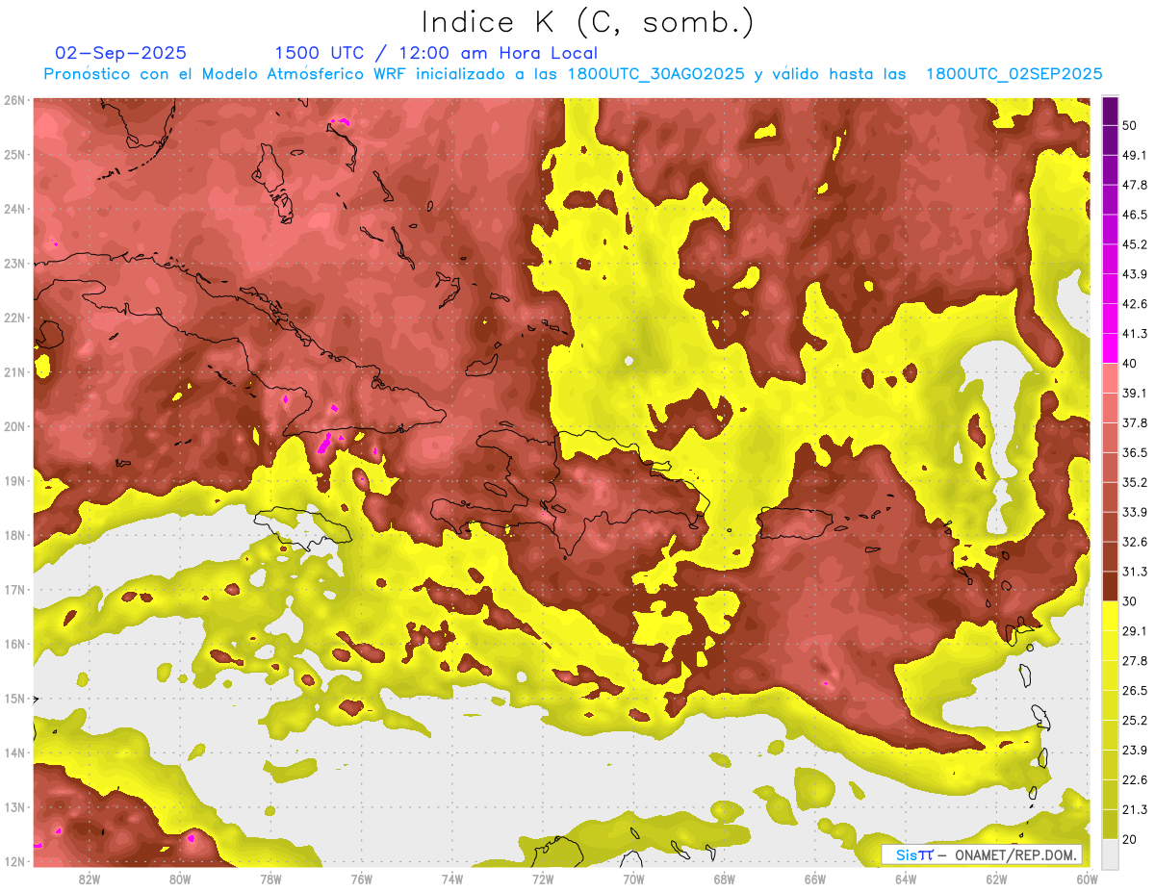Click the colorbar value "30"
This screenshot has height=892, width=1155.
coord(1130,601)
